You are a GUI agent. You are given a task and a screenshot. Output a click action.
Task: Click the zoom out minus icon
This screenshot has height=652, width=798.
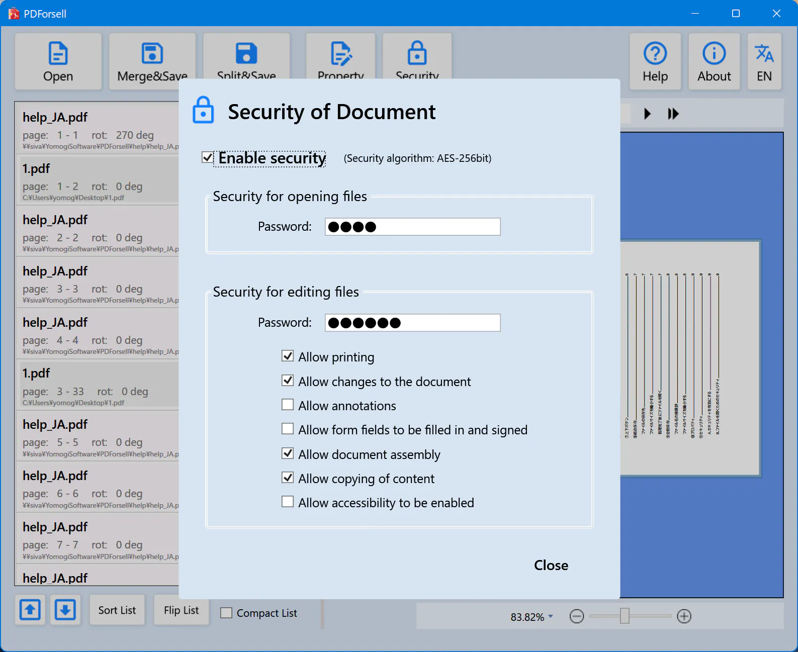click(x=577, y=616)
